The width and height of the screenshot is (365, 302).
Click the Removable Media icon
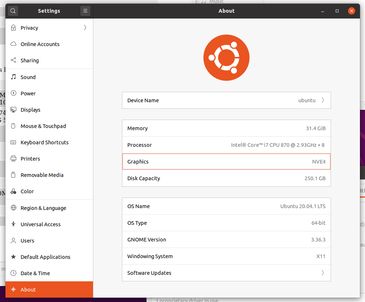pyautogui.click(x=13, y=175)
